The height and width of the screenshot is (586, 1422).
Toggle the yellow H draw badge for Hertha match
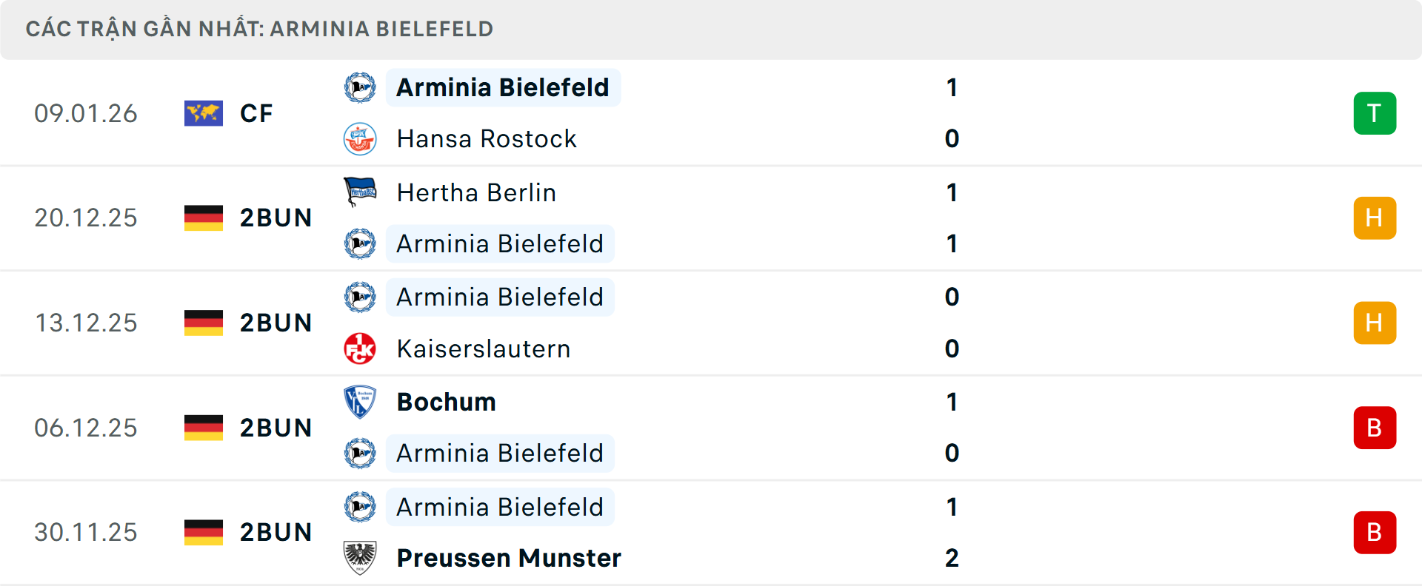tap(1375, 218)
